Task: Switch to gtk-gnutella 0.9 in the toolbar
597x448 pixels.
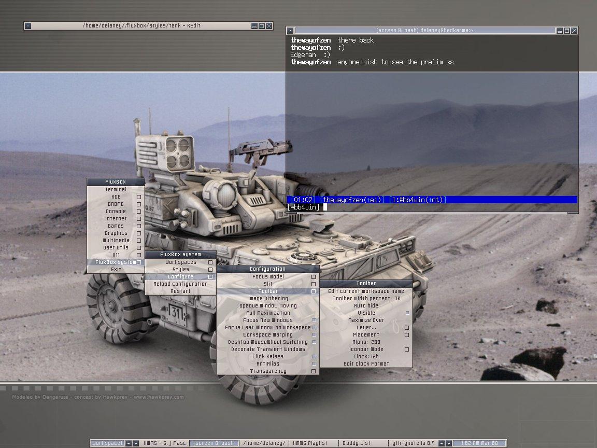Action: (413, 443)
